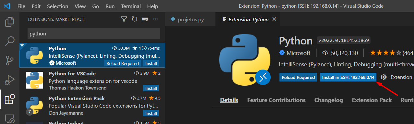Select Python Extension Pack in the list
Image resolution: width=414 pixels, height=124 pixels.
click(x=92, y=106)
